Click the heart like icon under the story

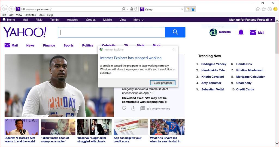coord(124,108)
